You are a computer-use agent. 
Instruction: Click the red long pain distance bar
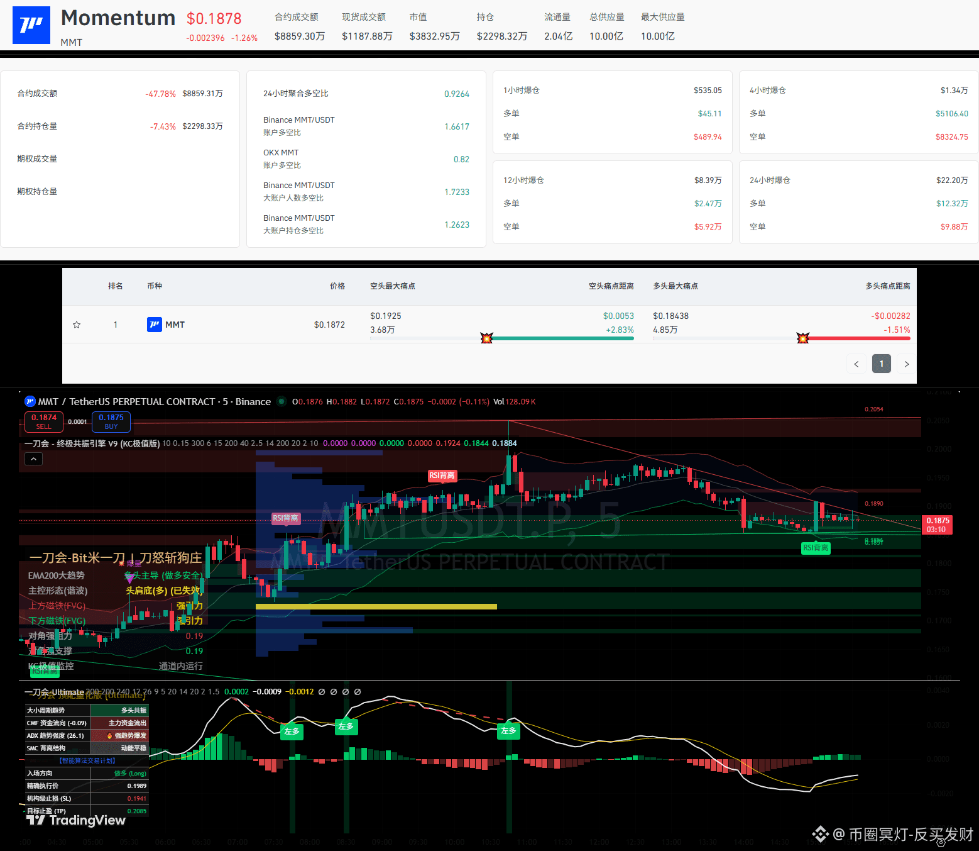pos(859,338)
